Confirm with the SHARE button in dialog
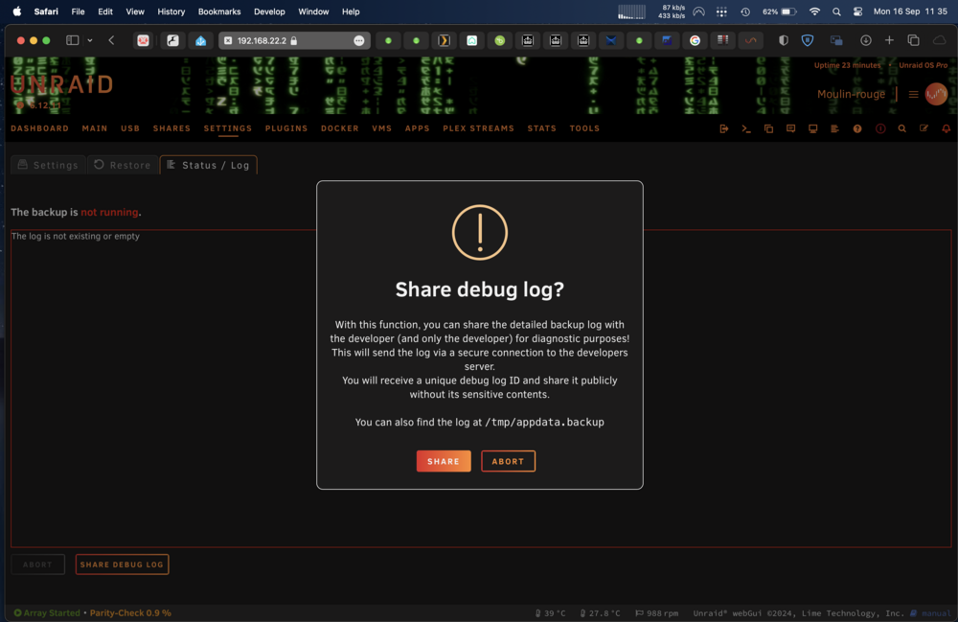This screenshot has width=958, height=622. coord(444,461)
